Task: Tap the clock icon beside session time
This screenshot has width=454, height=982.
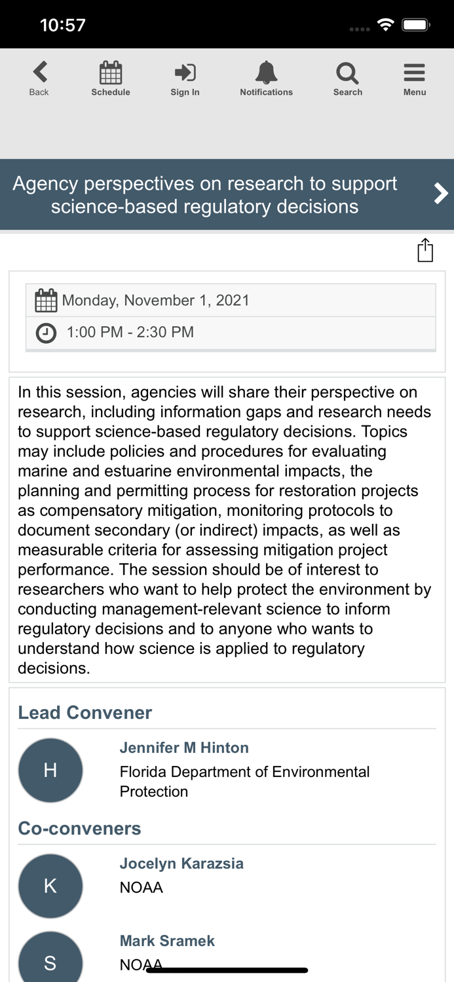Action: (46, 333)
